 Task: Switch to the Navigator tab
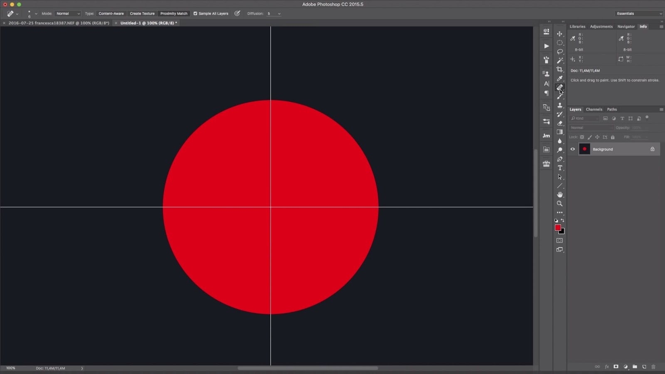[626, 27]
